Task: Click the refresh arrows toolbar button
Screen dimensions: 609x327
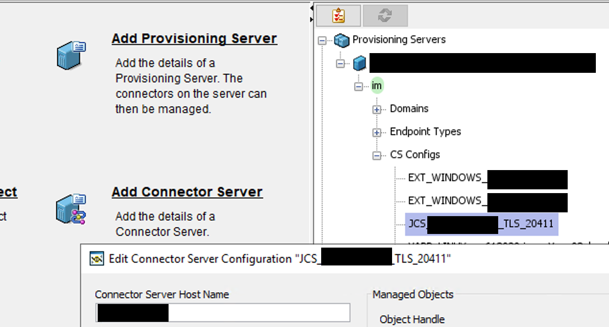Action: pos(385,16)
